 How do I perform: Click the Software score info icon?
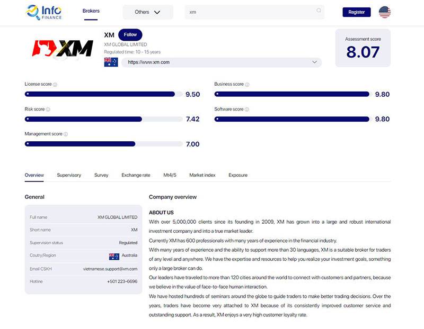(246, 109)
